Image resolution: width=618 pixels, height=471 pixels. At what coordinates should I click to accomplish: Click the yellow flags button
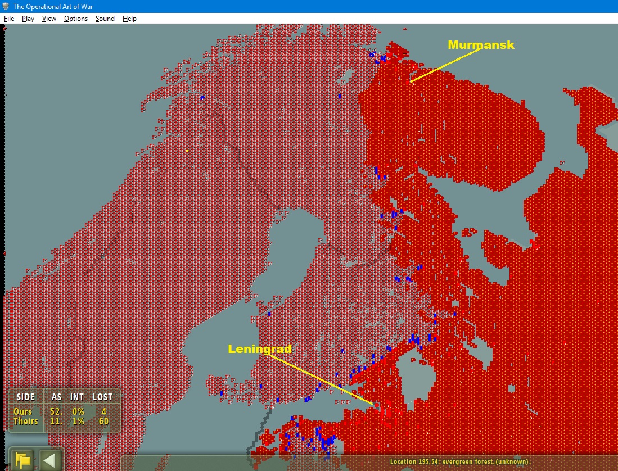click(23, 460)
